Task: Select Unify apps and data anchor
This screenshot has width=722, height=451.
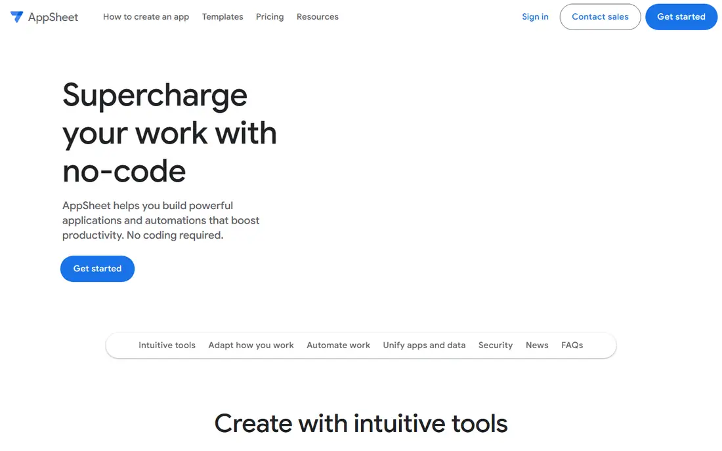Action: click(x=424, y=345)
